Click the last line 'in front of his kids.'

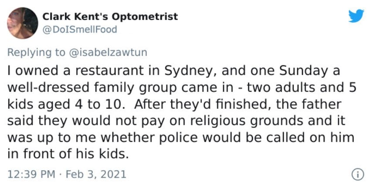[x=68, y=154]
